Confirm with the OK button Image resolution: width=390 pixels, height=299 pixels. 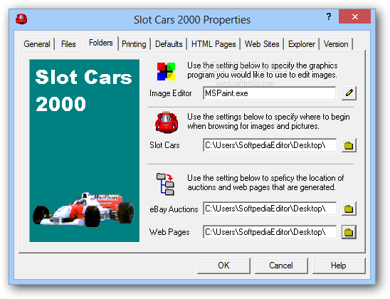point(223,266)
